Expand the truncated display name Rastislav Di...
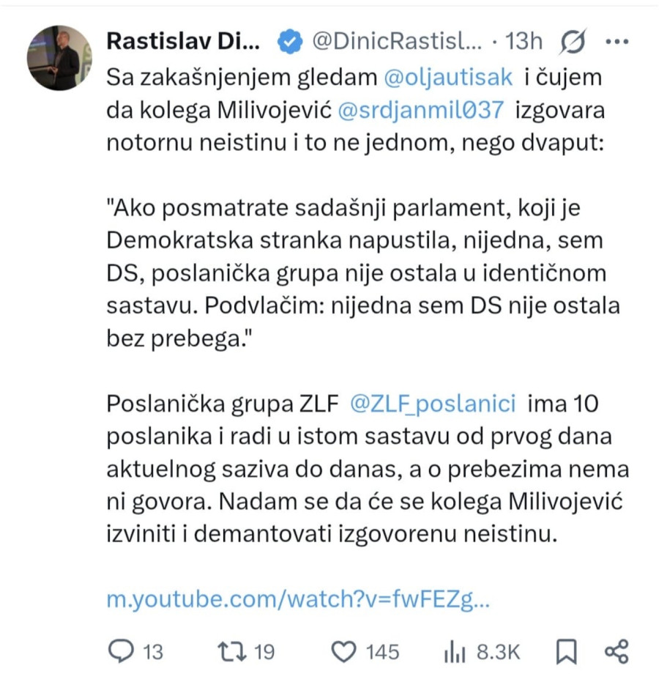This screenshot has height=682, width=659. coord(183,40)
